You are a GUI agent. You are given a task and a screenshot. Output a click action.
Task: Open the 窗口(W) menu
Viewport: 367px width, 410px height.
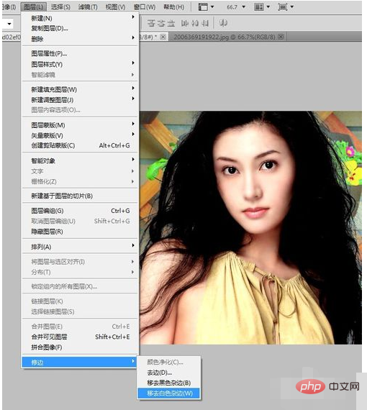tap(145, 6)
